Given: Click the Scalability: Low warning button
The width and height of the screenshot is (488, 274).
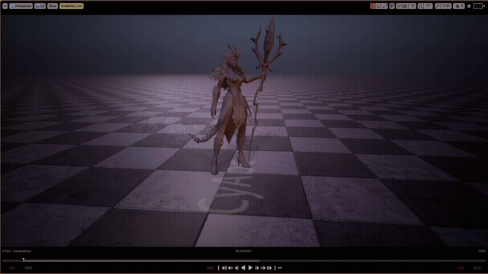Looking at the screenshot, I should [71, 6].
